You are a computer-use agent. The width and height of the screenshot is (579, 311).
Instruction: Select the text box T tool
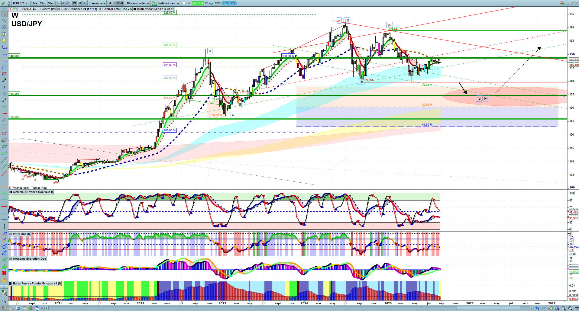[4, 87]
